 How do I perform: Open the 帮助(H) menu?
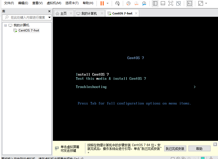(88, 3)
